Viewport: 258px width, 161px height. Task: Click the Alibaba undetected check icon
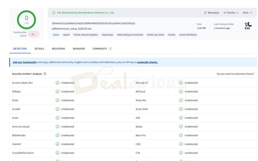(57, 91)
